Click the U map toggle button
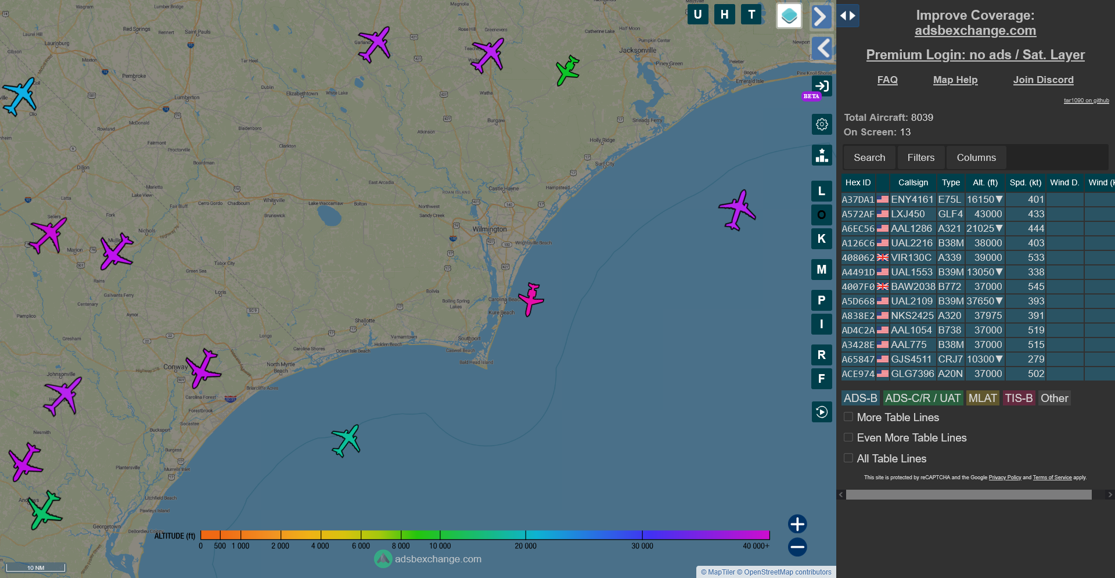Screen dimensions: 1115x578 pos(697,15)
